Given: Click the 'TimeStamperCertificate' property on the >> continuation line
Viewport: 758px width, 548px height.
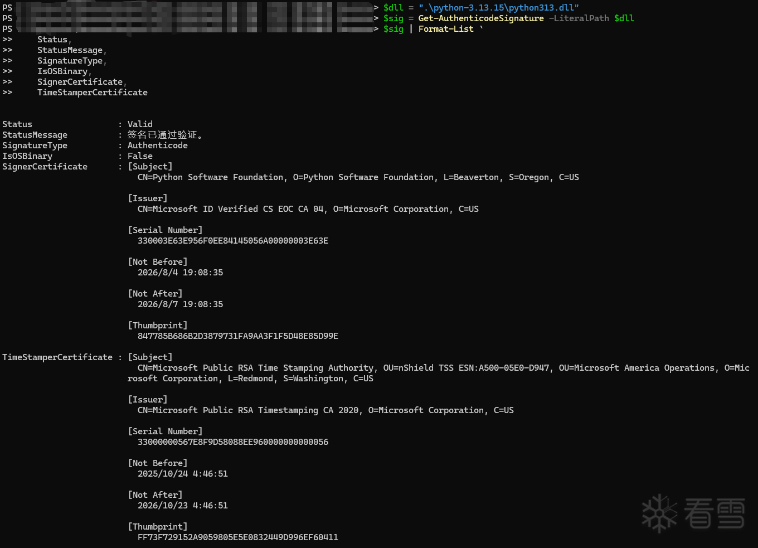Looking at the screenshot, I should coord(93,93).
